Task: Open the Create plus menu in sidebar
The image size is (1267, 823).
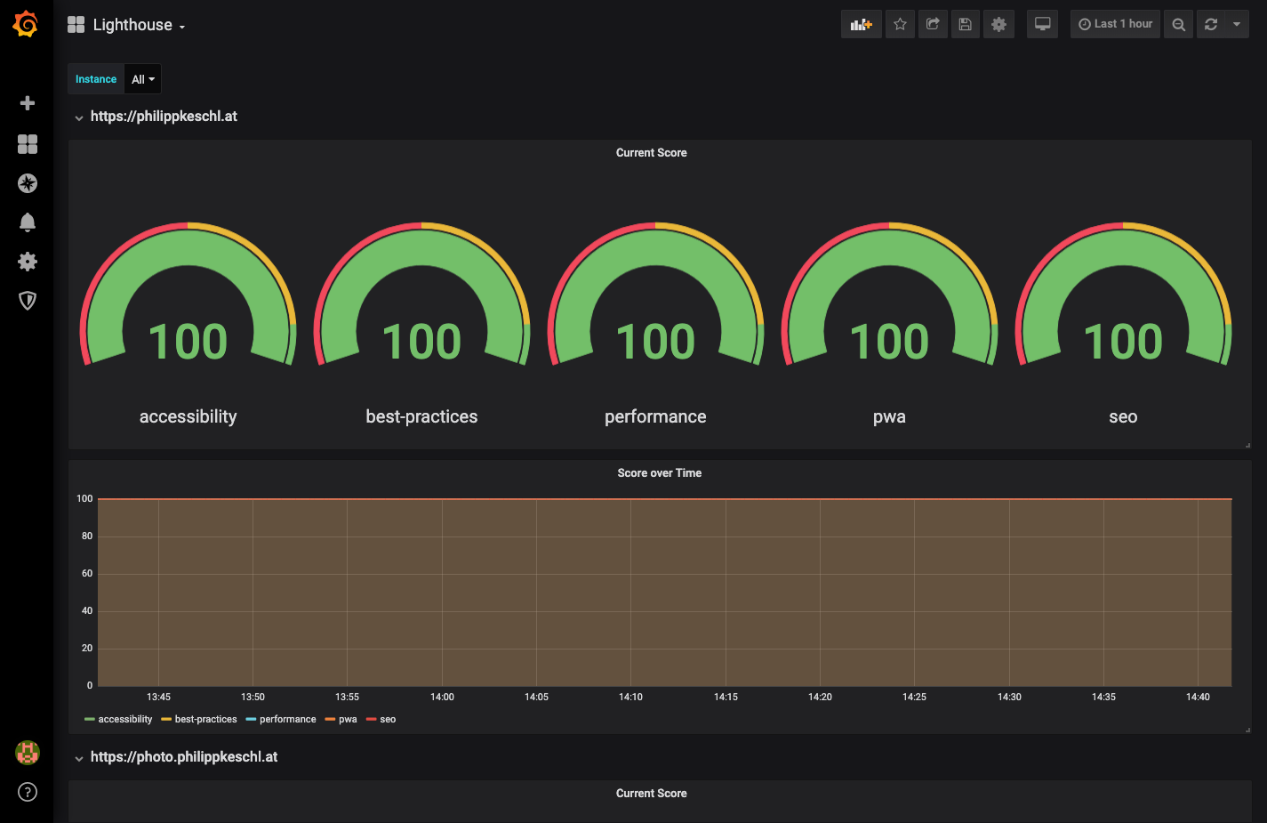Action: click(x=28, y=103)
